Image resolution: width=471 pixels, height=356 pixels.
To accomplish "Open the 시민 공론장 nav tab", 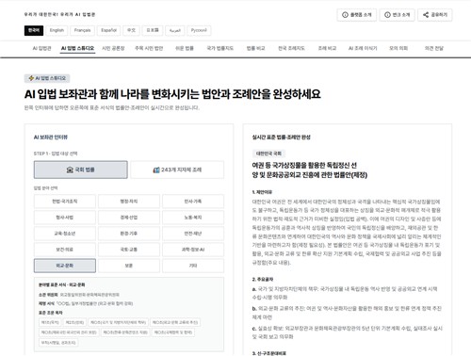I will click(113, 48).
